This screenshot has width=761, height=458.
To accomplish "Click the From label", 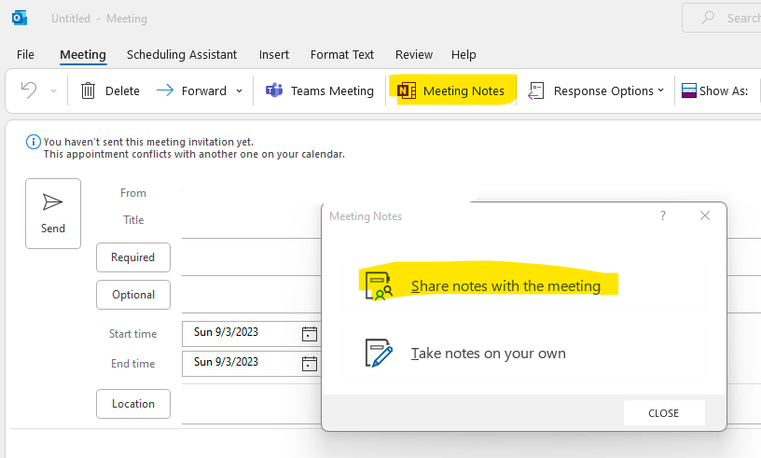I will click(x=133, y=193).
